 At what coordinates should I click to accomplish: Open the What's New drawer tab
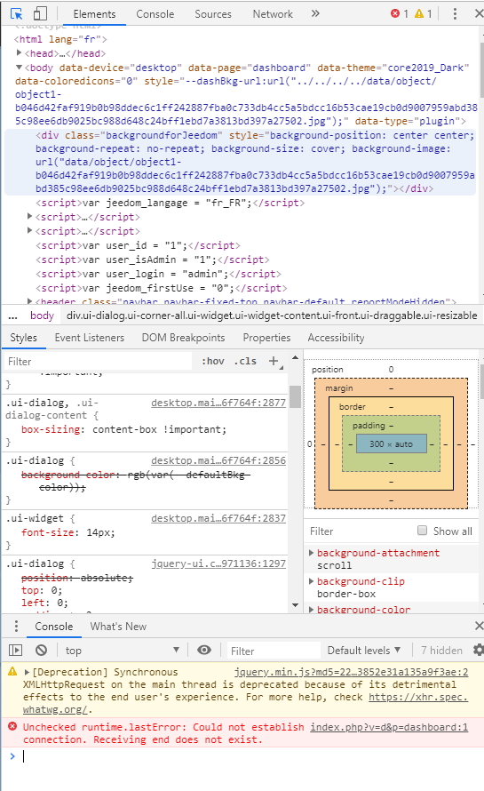click(x=118, y=626)
